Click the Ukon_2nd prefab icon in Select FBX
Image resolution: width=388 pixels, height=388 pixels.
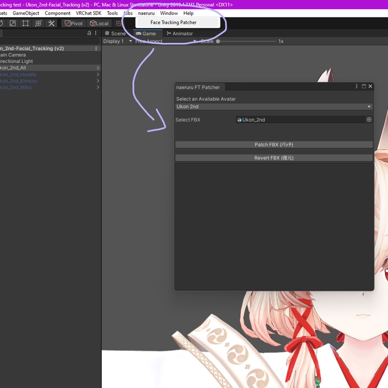(239, 119)
